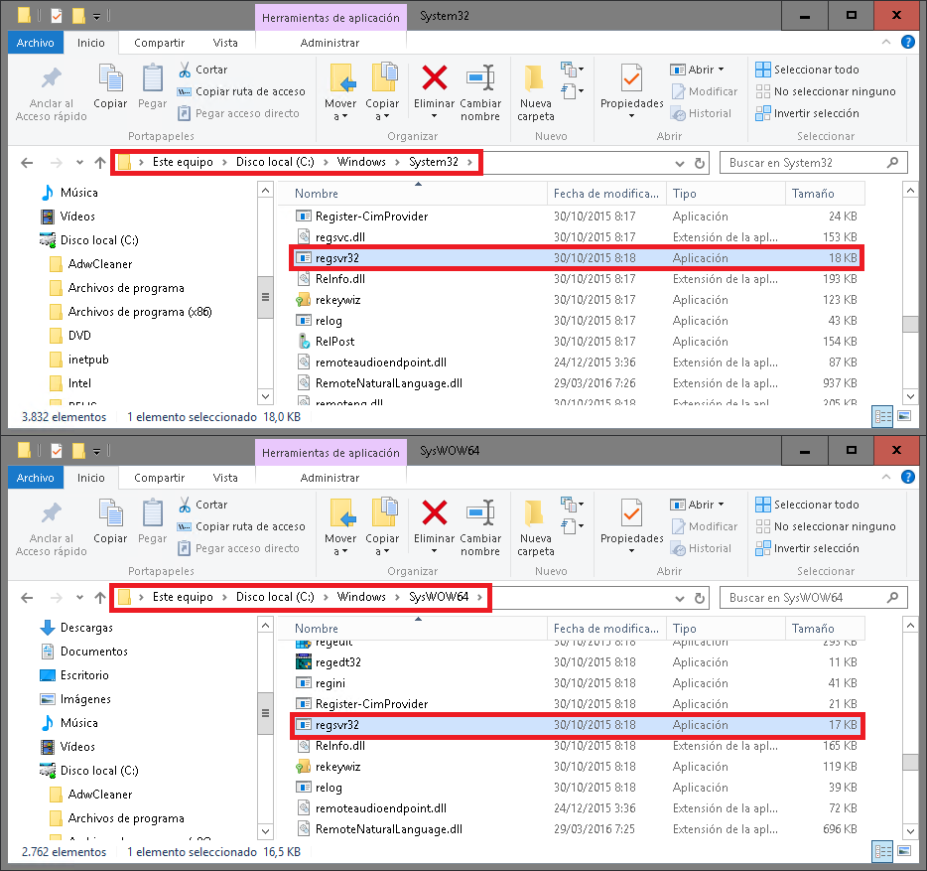Click Nueva carpeta in SysWOW64 window
Image resolution: width=927 pixels, height=871 pixels.
click(536, 527)
